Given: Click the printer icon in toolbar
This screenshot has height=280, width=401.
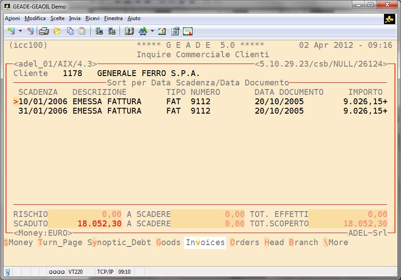Looking at the screenshot, I should click(x=43, y=31).
